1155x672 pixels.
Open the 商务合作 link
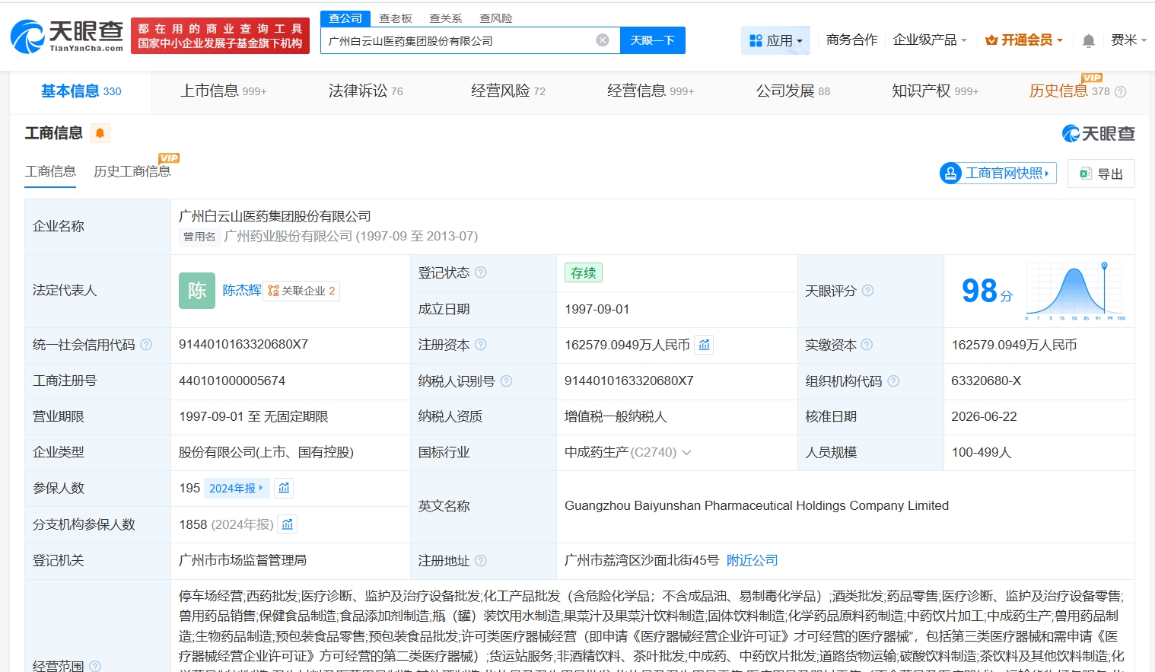tap(852, 40)
